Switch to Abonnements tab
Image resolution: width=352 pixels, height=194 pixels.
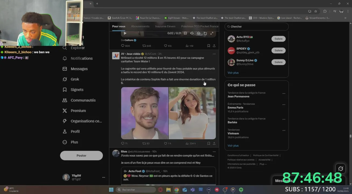(x=140, y=26)
